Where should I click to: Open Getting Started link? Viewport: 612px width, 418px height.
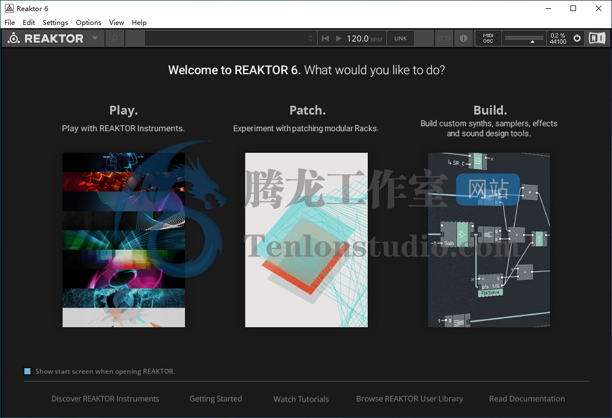point(216,399)
